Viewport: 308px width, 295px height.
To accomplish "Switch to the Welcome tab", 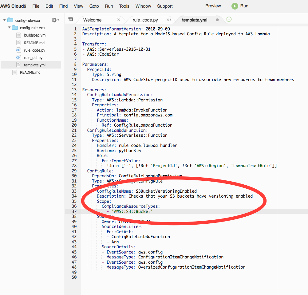I will coord(92,20).
